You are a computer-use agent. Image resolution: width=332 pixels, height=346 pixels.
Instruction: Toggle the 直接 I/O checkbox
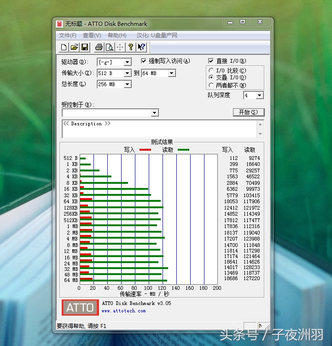click(x=211, y=61)
